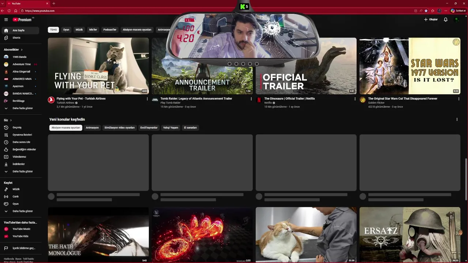Open Star Wars 1977 Version thumbnail
The image size is (468, 263).
[410, 66]
